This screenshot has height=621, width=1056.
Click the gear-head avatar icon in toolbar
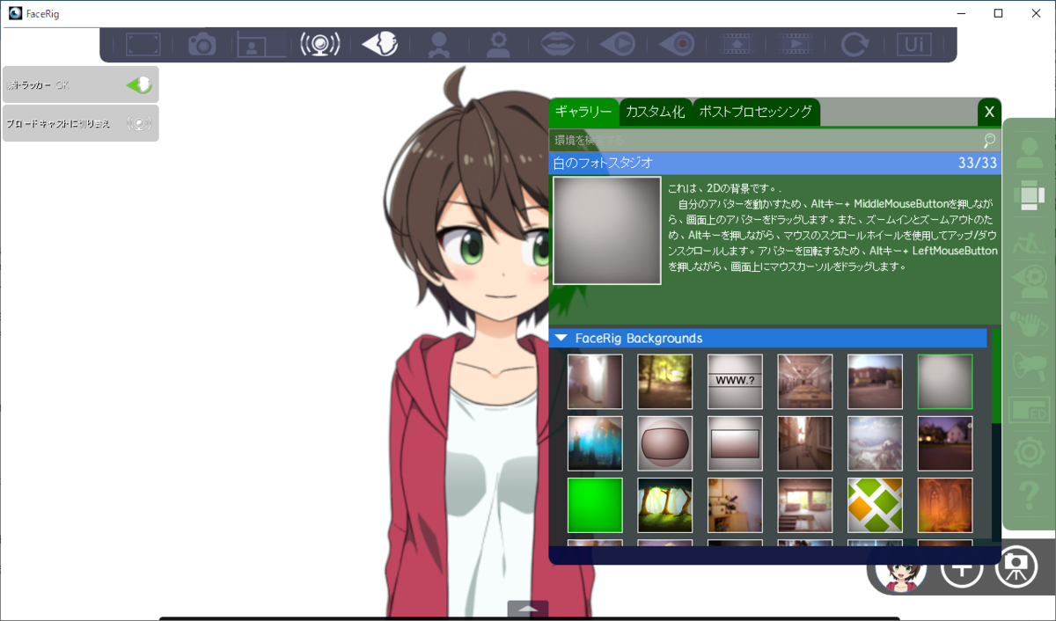[x=500, y=44]
